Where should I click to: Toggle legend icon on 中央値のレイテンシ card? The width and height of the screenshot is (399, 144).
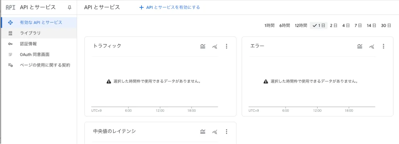[203, 132]
